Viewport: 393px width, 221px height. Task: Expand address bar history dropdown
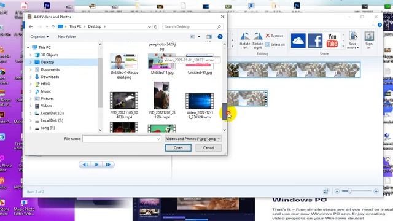149,26
